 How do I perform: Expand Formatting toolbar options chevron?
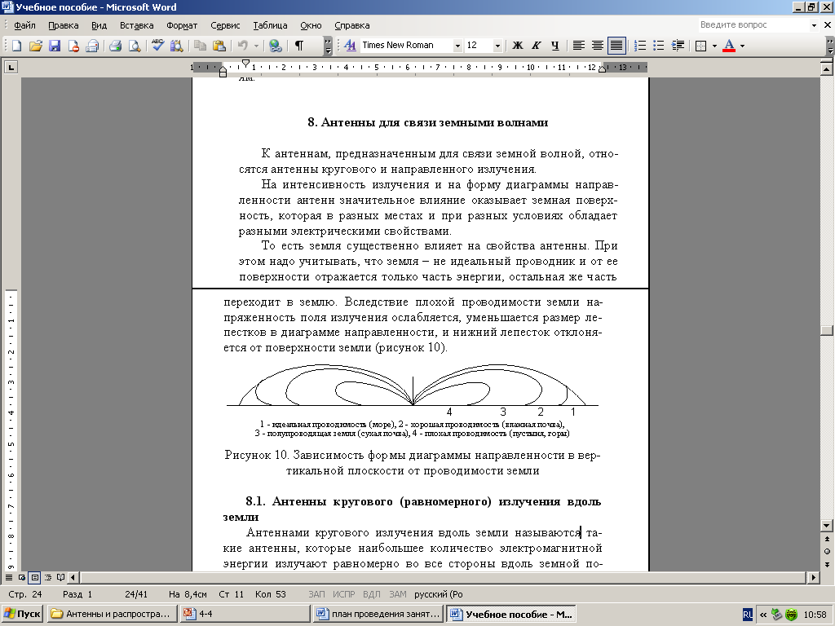coord(830,46)
